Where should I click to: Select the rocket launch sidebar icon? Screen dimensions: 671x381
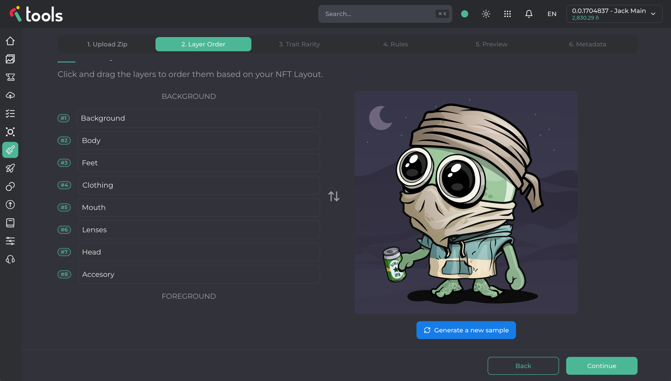(10, 168)
